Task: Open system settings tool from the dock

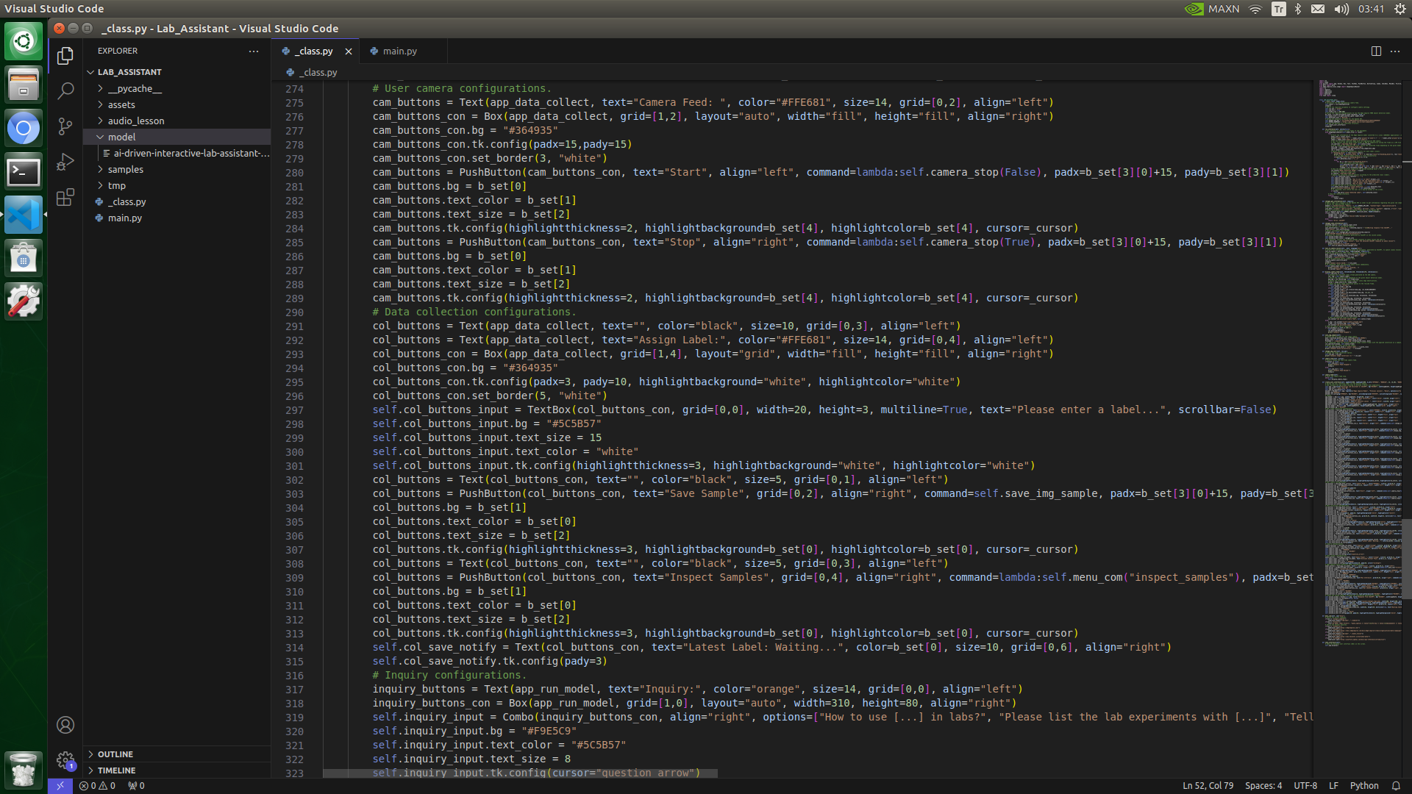Action: click(x=24, y=302)
